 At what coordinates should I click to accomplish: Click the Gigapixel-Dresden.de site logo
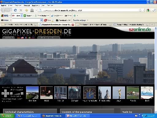click(x=36, y=31)
